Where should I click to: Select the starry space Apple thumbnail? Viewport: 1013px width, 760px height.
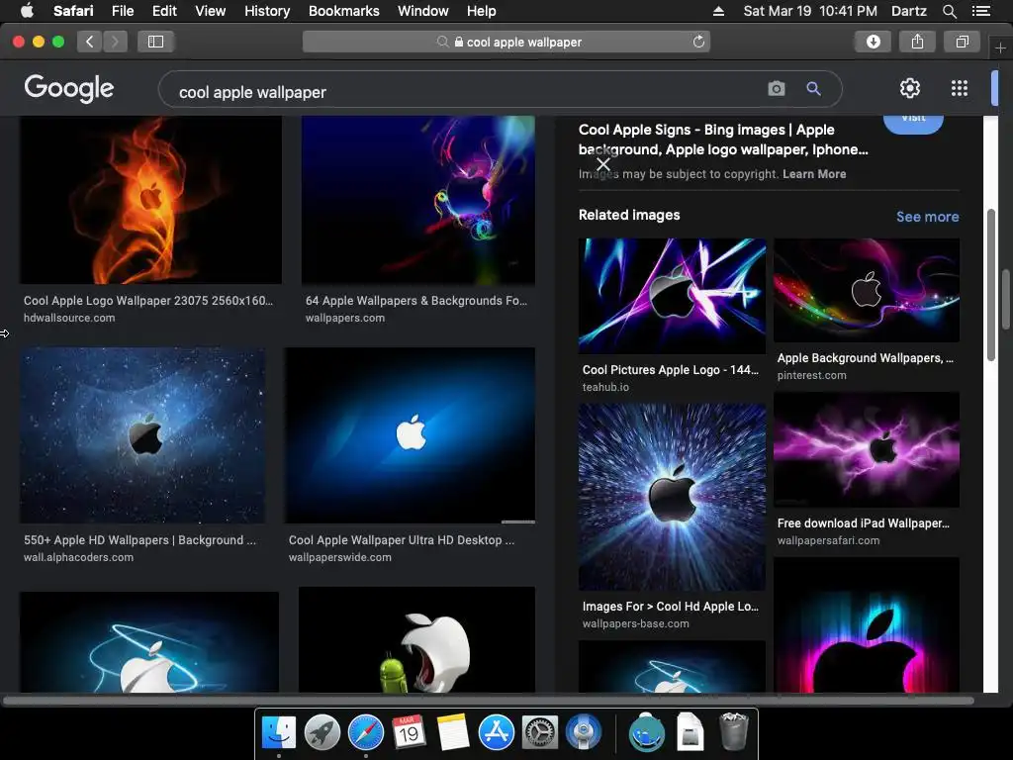142,435
